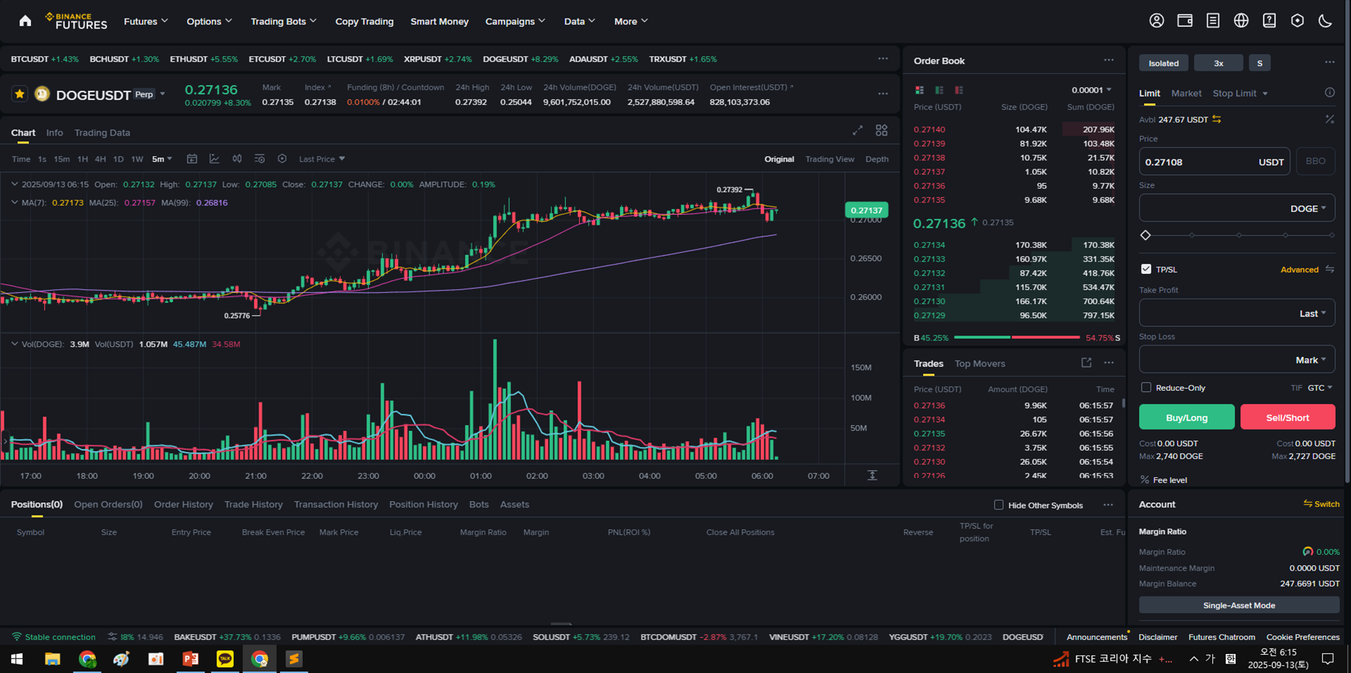This screenshot has width=1351, height=673.
Task: Open the calculator icon in order panel
Action: 1330,119
